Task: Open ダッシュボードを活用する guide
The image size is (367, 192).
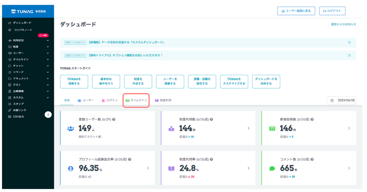Action: coord(266,81)
